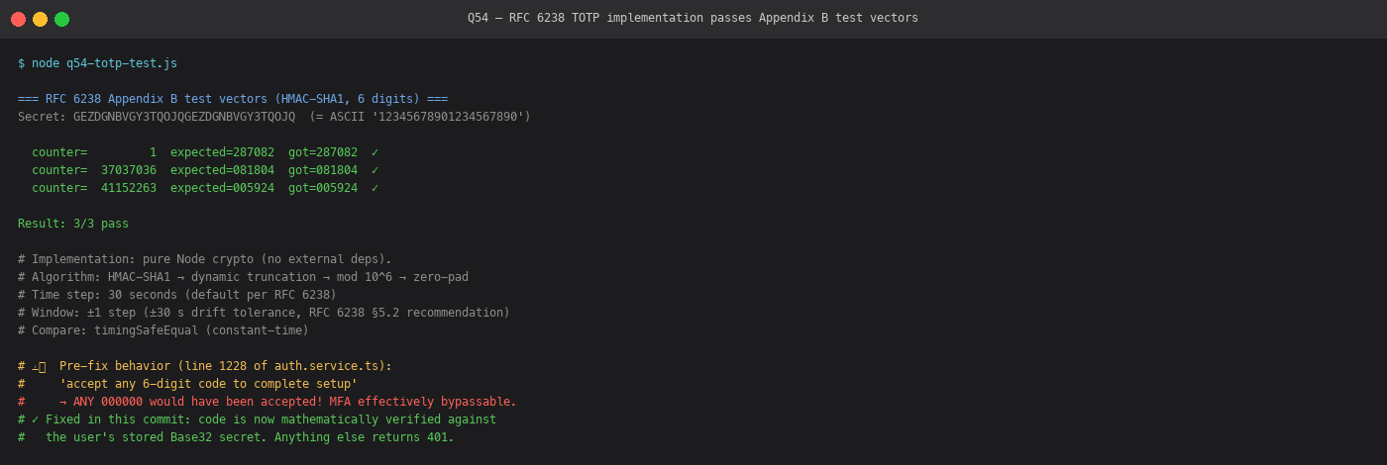Click the checkmark after got=287082
The width and height of the screenshot is (1387, 465).
pos(374,152)
